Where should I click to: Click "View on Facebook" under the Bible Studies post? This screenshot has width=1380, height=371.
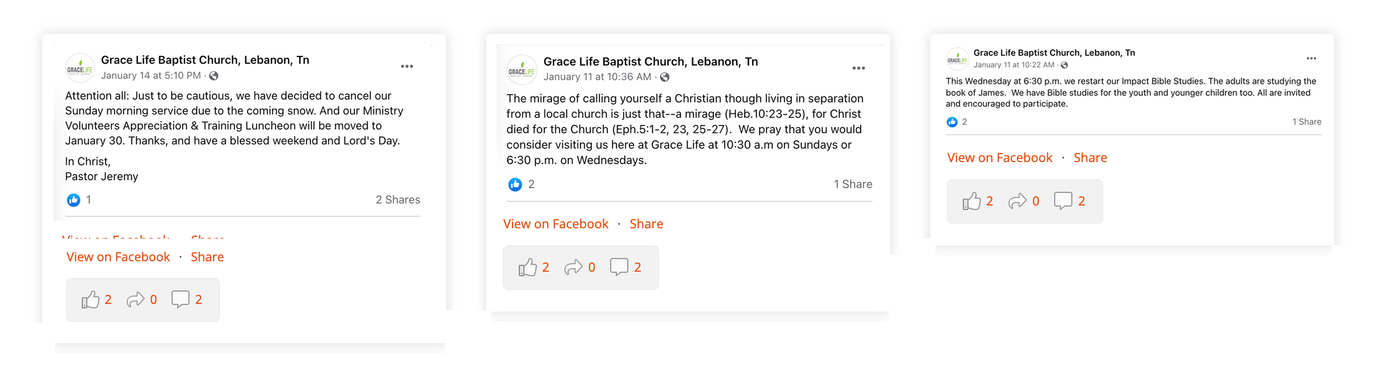coord(999,158)
